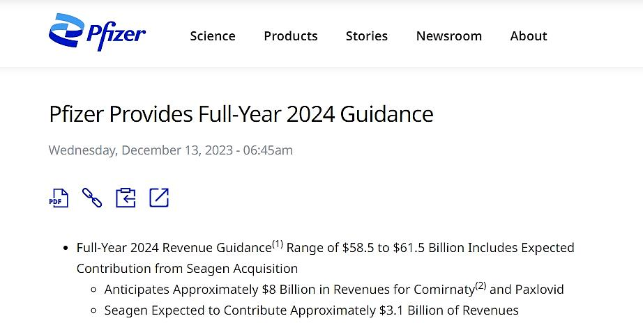The width and height of the screenshot is (643, 323).
Task: Go to the Stories section
Action: [367, 36]
